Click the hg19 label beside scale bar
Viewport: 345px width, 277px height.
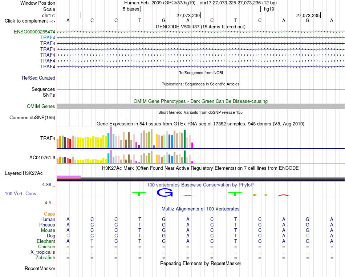[x=269, y=9]
